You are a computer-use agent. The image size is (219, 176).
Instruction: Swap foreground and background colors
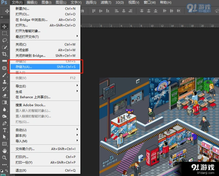coord(7,171)
